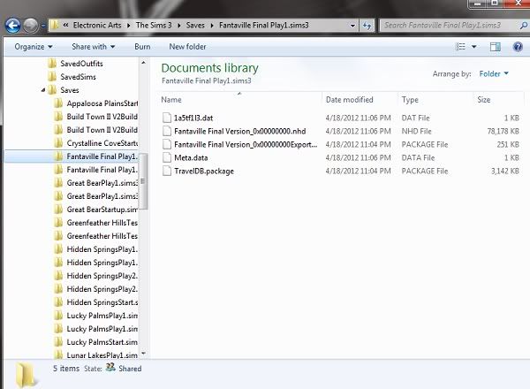Select the Saves folder in tree
530x389 pixels.
pyautogui.click(x=70, y=90)
